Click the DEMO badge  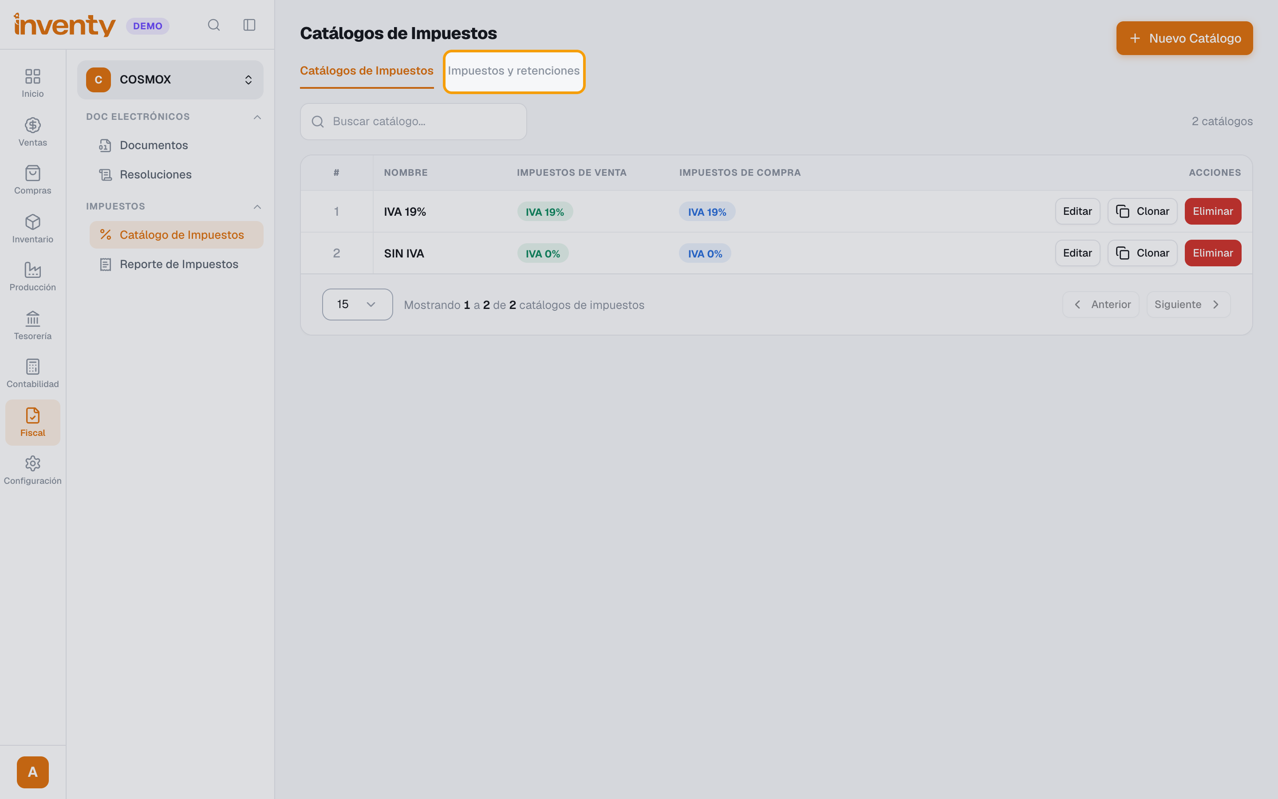147,26
